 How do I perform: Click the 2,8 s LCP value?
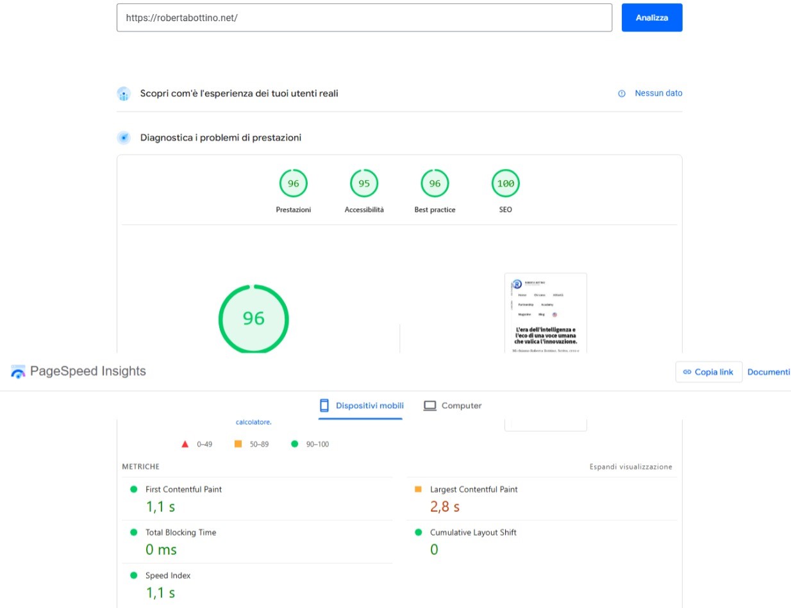click(x=445, y=507)
